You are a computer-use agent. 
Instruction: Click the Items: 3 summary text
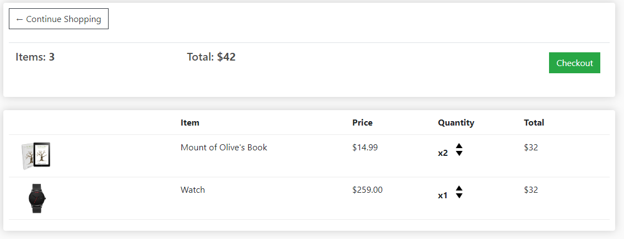pos(35,57)
